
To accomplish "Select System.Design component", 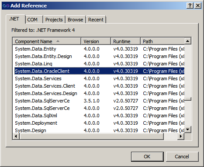I will [x=99, y=130].
